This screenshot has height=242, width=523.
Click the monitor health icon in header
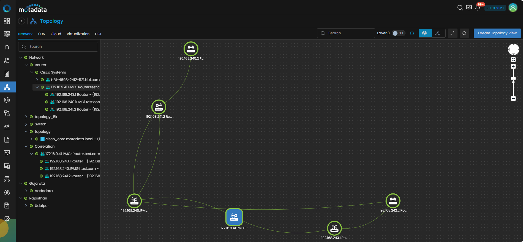469,8
